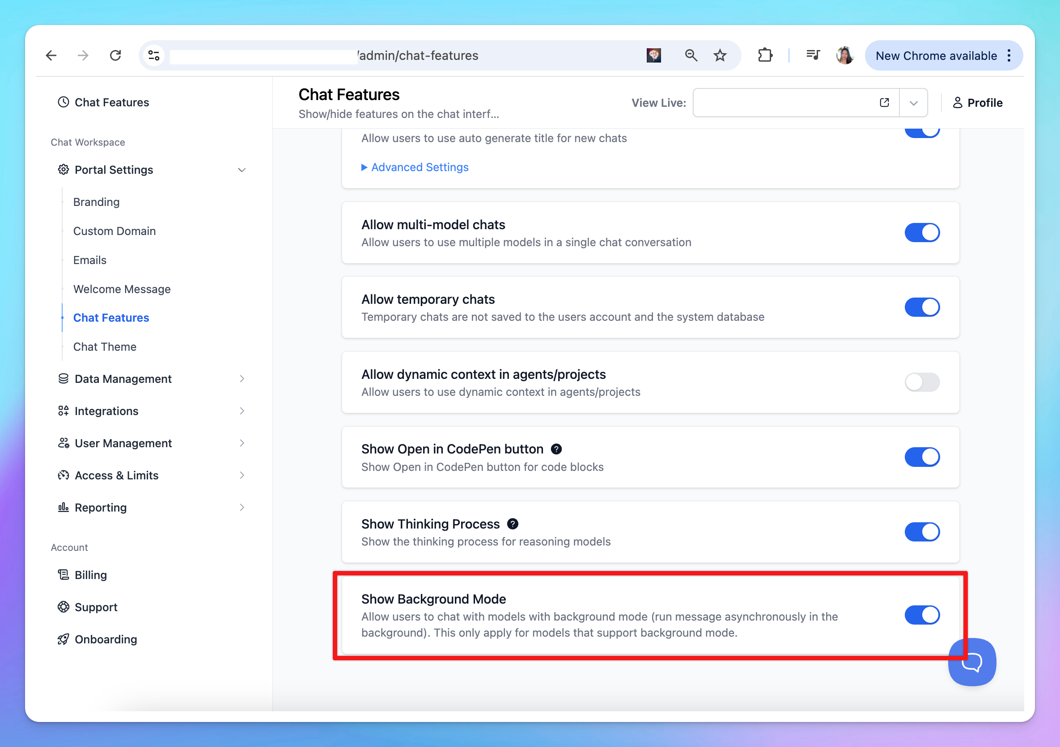Turn off Allow temporary chats toggle
Viewport: 1060px width, 747px height.
(x=921, y=307)
